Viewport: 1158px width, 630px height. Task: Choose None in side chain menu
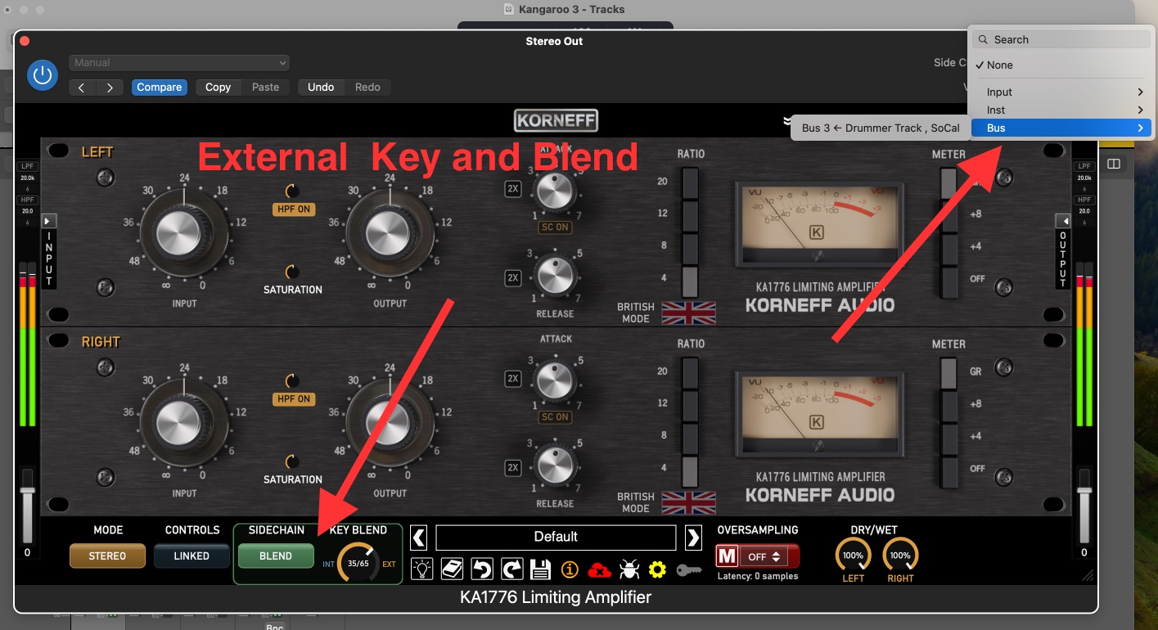[1061, 65]
